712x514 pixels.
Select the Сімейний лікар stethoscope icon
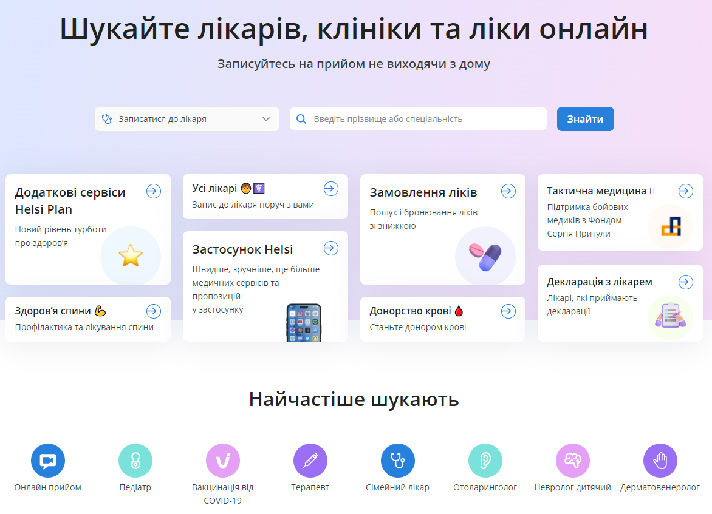pos(397,460)
